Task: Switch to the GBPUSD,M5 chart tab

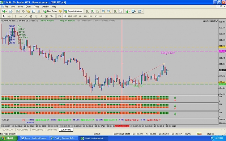Action: (x=23, y=129)
